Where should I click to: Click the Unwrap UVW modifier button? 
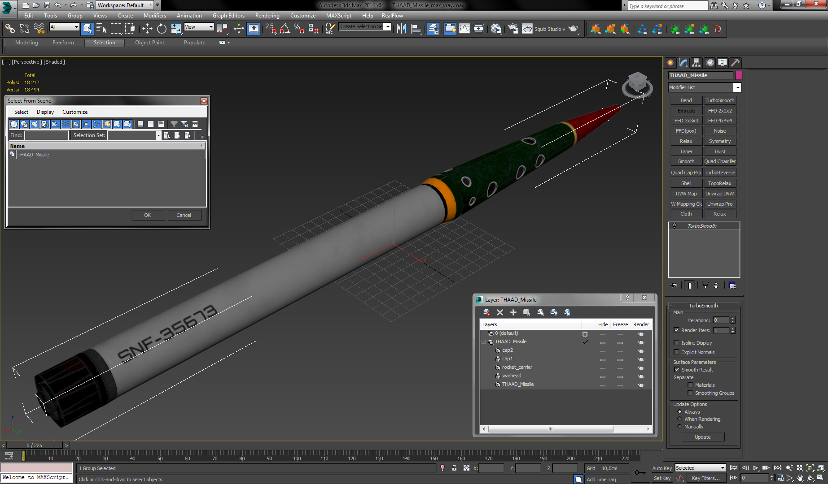coord(720,194)
